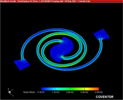Viewport: 123px width, 100px height.
Task: Click the 2.3E+02 legend value
Action: click(70, 92)
